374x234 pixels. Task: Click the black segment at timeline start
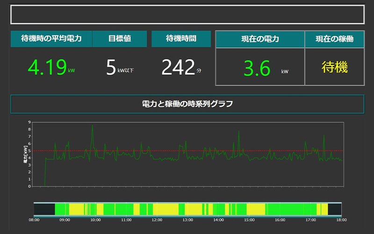coord(44,209)
